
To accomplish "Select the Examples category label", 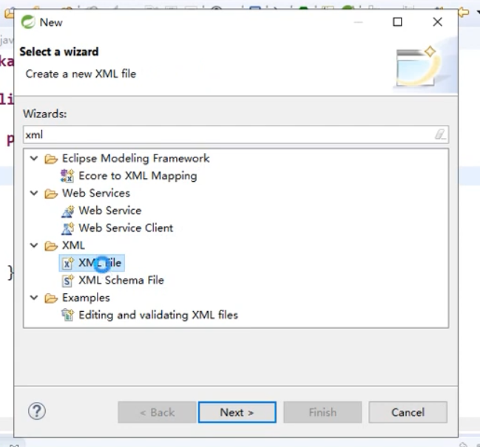I will click(86, 298).
